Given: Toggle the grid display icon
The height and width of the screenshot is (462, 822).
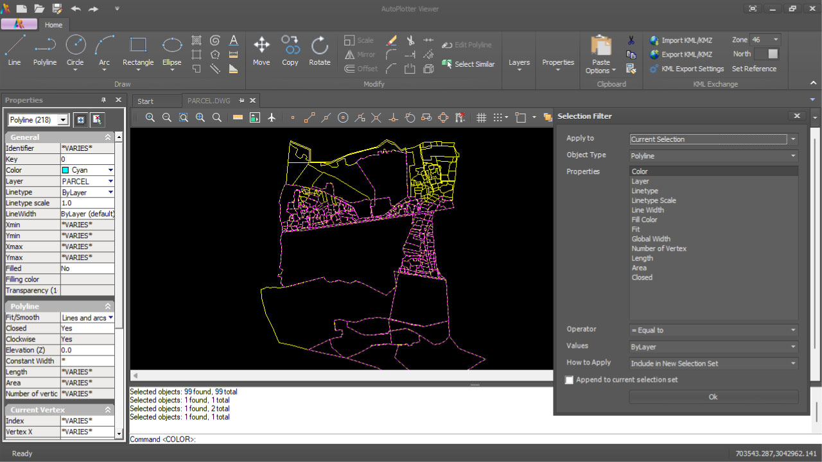Looking at the screenshot, I should (481, 117).
